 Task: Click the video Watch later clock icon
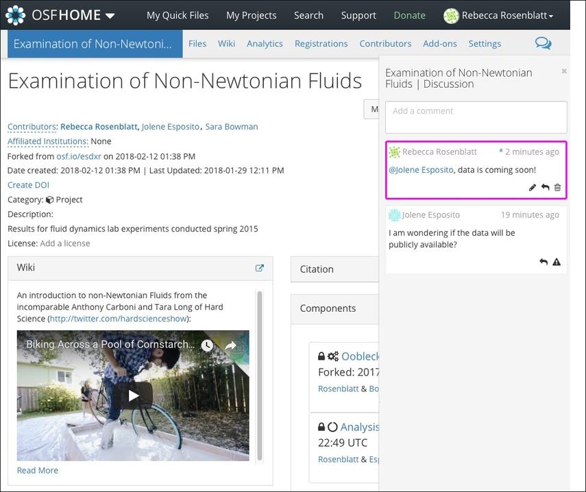click(207, 345)
